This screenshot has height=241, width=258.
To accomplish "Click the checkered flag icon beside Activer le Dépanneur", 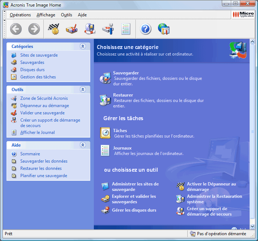I will click(180, 187).
